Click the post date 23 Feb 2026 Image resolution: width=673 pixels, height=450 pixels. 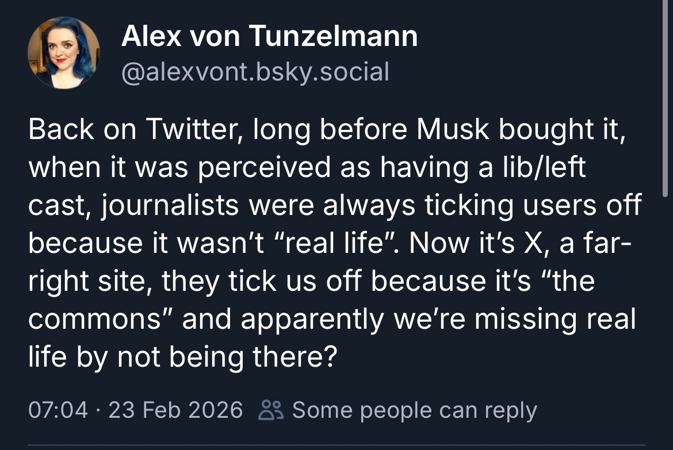(x=176, y=410)
